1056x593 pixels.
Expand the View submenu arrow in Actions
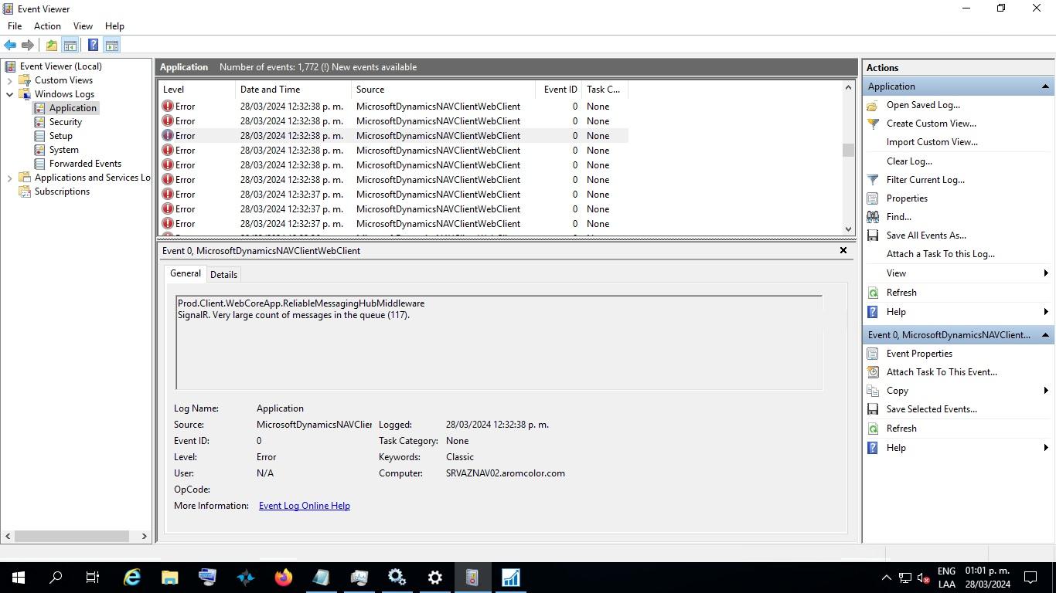pos(1046,273)
